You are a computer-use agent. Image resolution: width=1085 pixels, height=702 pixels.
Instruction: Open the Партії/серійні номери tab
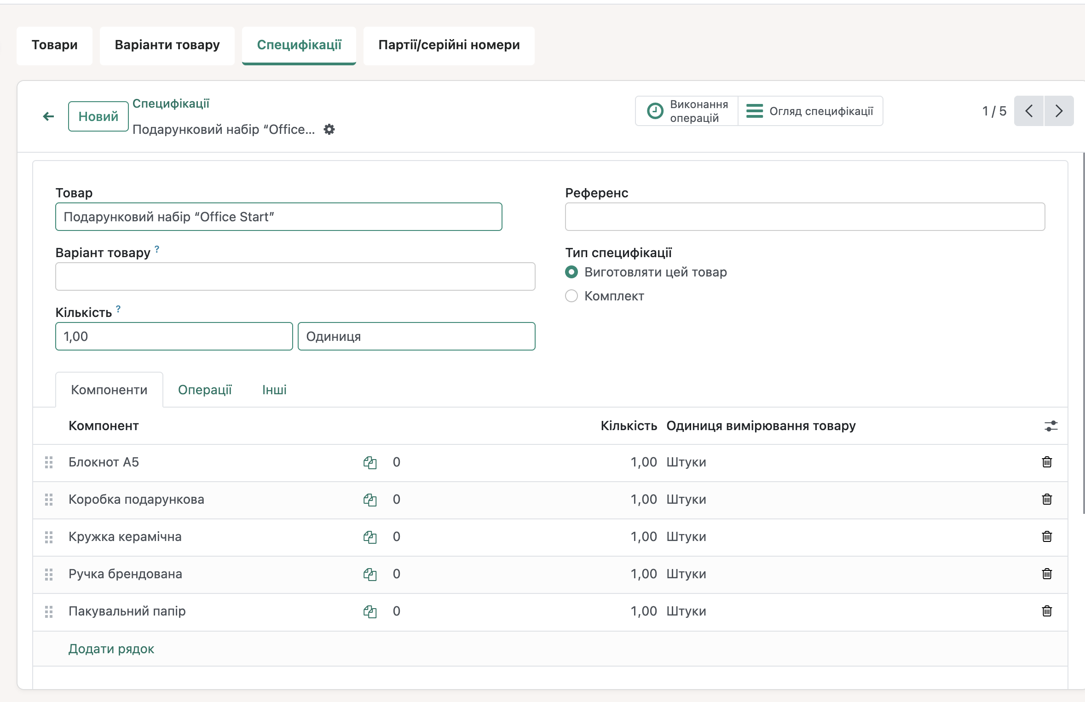(x=449, y=45)
